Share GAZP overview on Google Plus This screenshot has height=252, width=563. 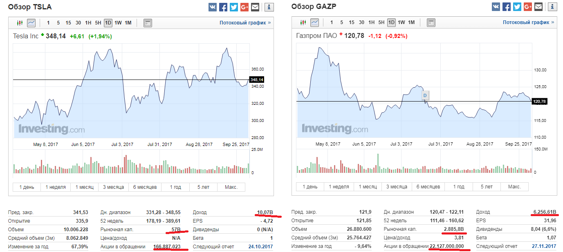click(x=528, y=7)
